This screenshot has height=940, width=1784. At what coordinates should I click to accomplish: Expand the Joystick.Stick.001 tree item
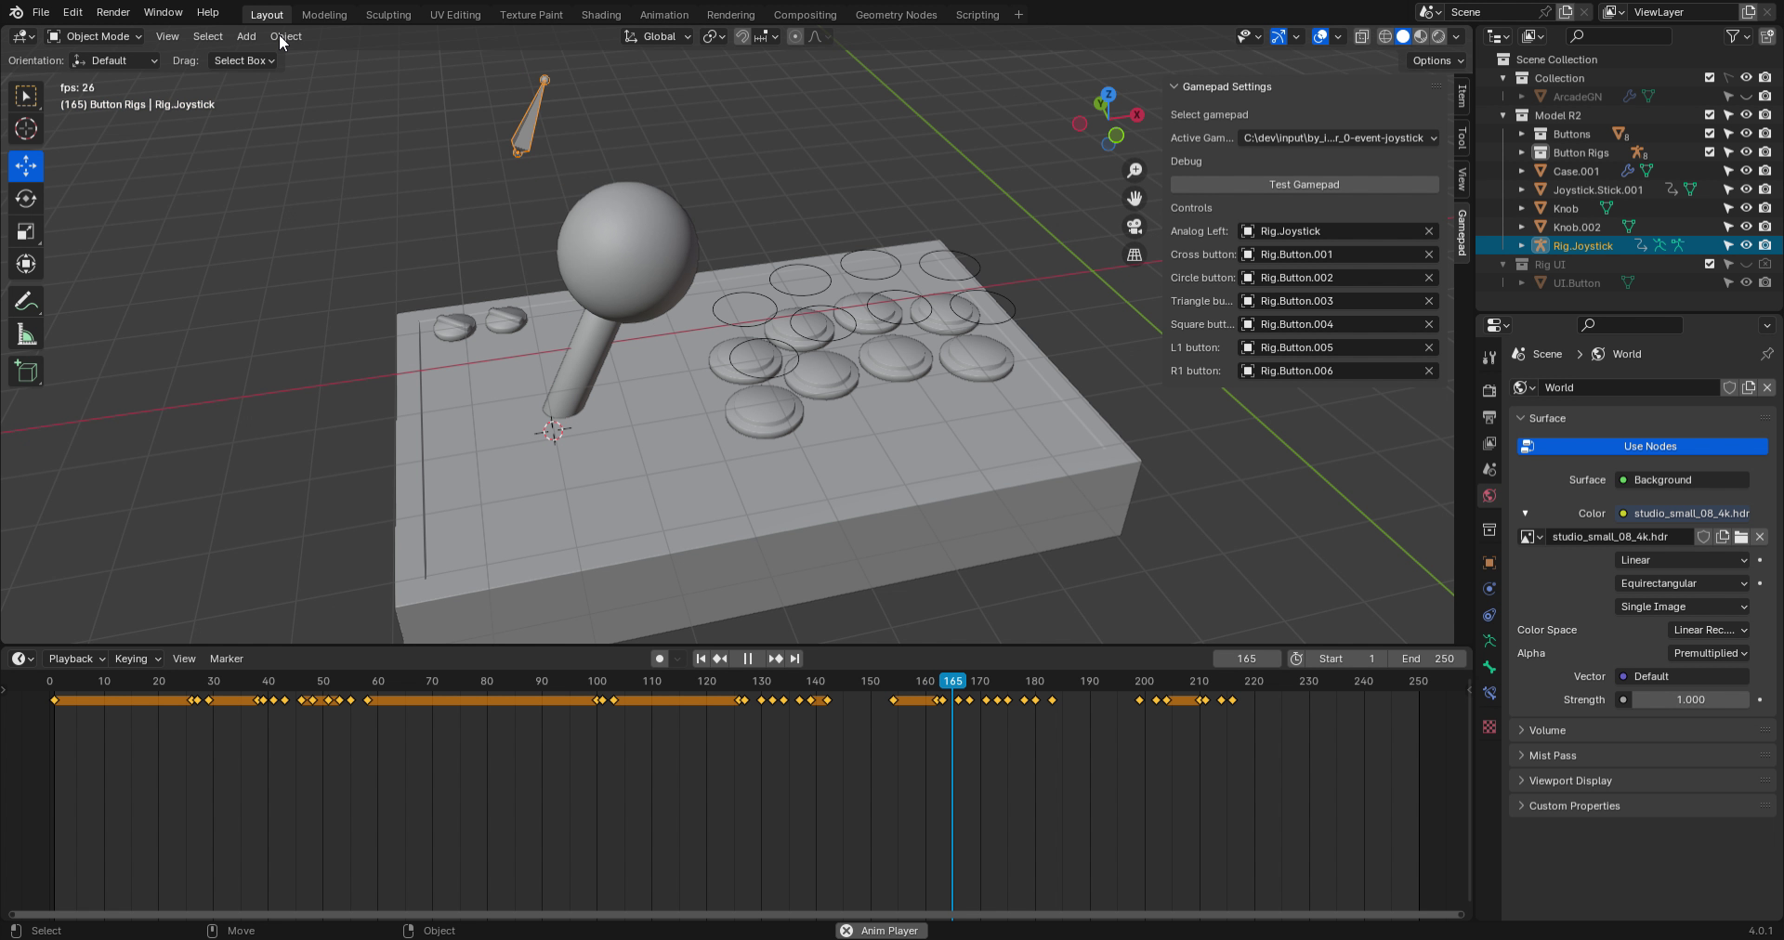tap(1524, 189)
